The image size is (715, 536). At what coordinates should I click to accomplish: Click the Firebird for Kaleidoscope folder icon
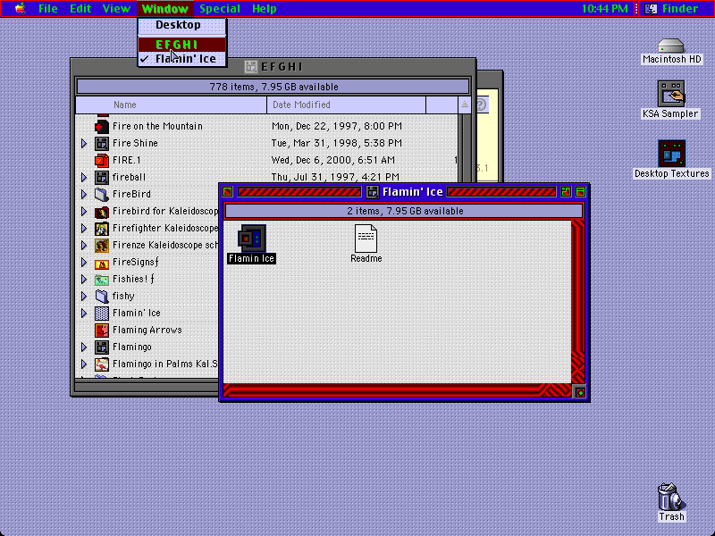click(x=102, y=211)
